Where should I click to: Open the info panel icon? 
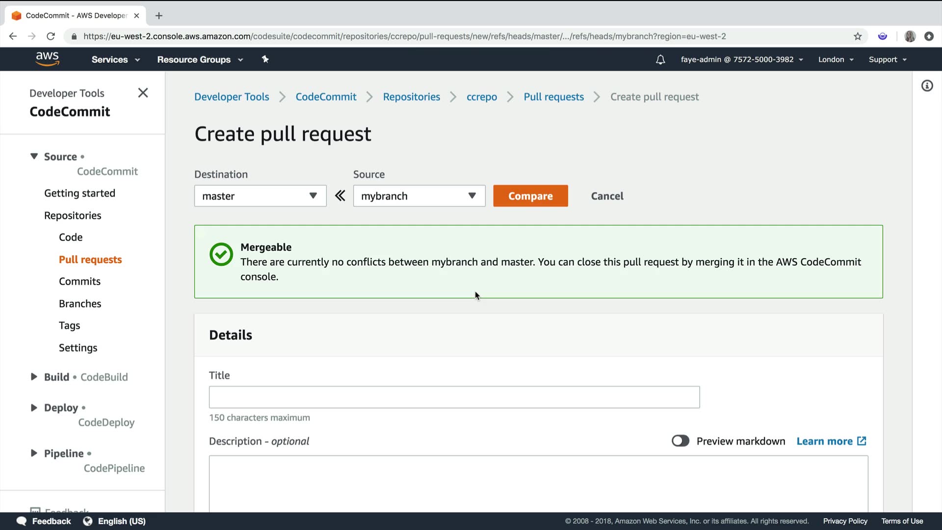927,86
